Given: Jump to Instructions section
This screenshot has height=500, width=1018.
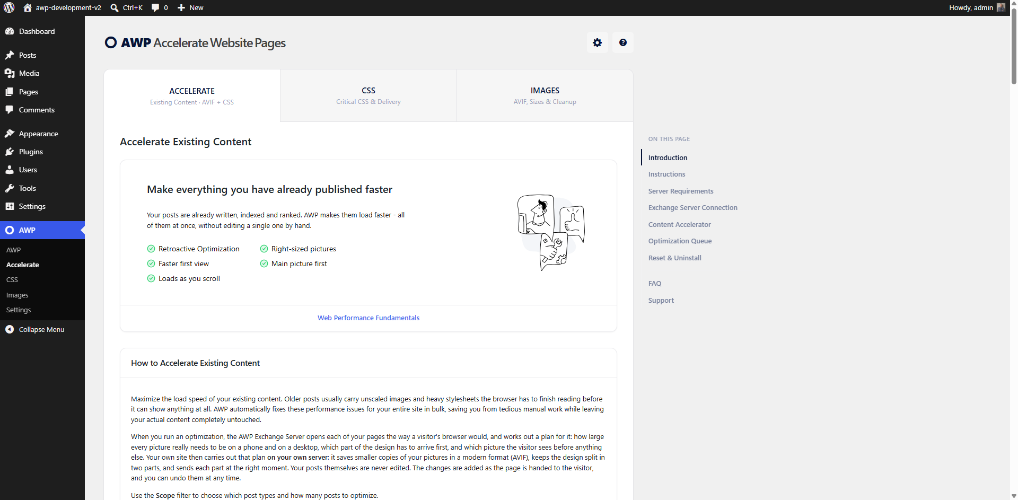Looking at the screenshot, I should pos(666,174).
